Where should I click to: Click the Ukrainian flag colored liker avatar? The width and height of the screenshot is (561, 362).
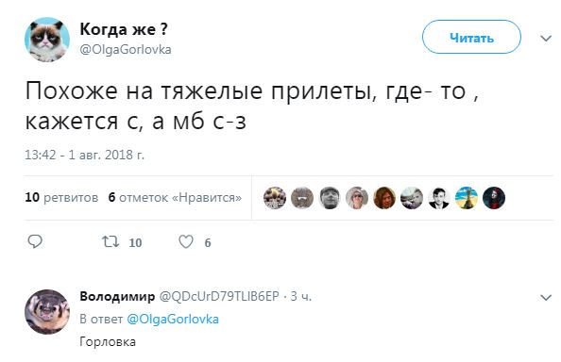467,198
